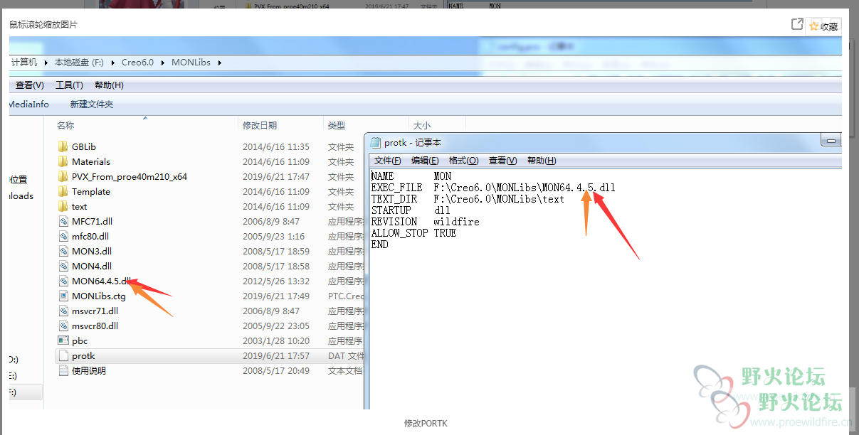This screenshot has height=435, width=859.
Task: Click the Notepad icon in the protk title bar
Action: click(375, 143)
